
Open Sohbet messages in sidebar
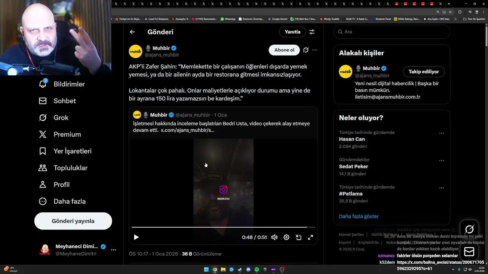57,101
